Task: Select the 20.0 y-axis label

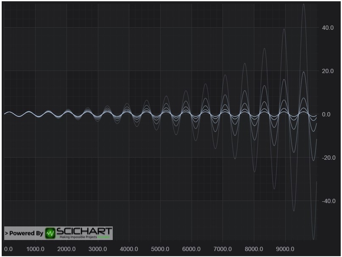Action: [x=328, y=71]
